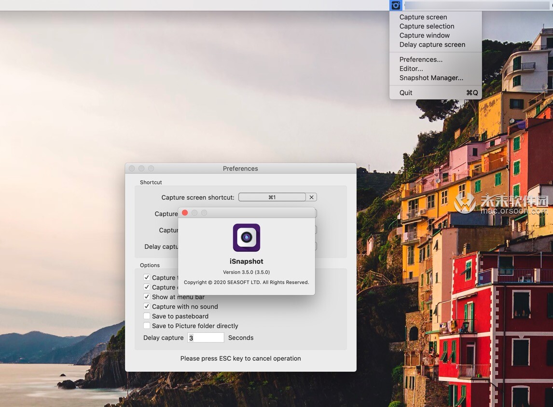Image resolution: width=553 pixels, height=407 pixels.
Task: Click the iSnapshot app logo in About window
Action: click(x=247, y=237)
